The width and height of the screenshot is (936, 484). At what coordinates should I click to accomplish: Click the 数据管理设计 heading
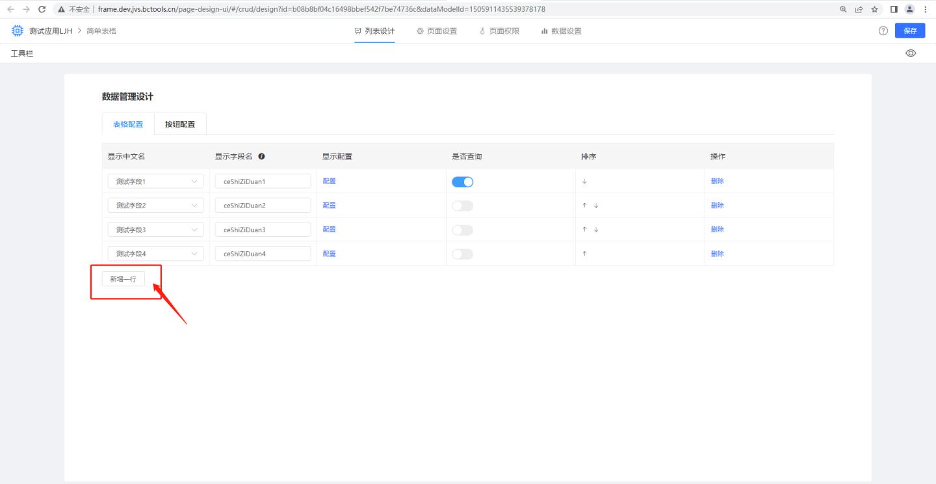[x=127, y=97]
